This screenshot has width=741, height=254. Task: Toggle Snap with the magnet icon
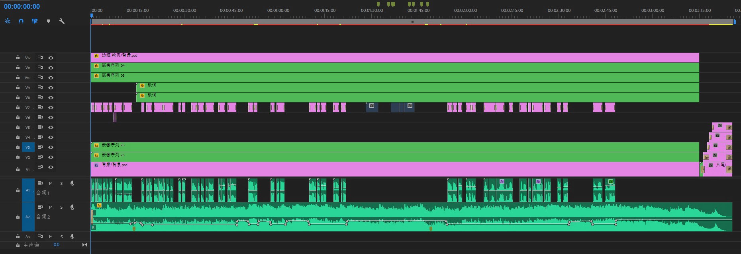tap(21, 21)
